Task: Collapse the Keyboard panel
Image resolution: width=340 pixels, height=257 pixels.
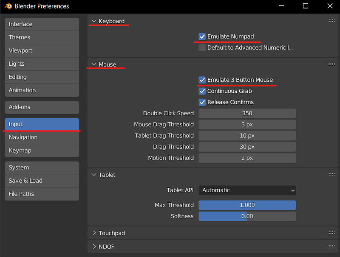Action: pos(94,21)
